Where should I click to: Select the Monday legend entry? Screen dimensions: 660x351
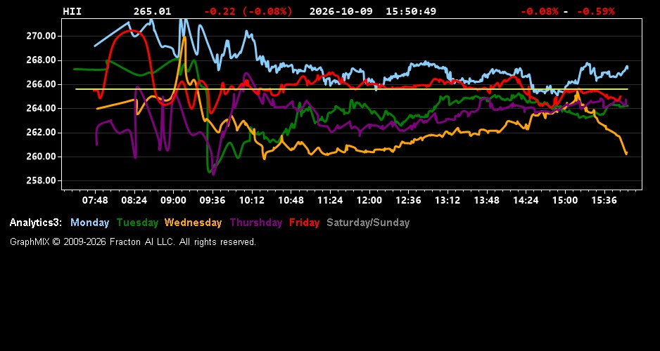[x=89, y=223]
